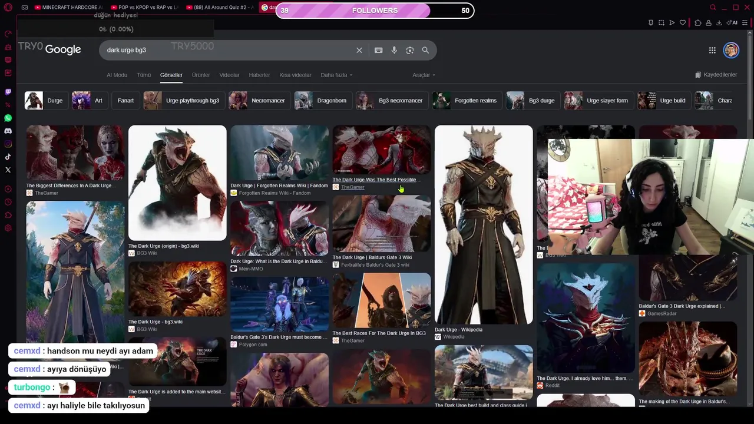Click the heart bookmark icon
The image size is (754, 424).
[683, 22]
